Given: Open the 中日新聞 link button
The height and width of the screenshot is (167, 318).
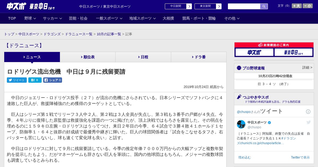Looking at the screenshot, I should pyautogui.click(x=176, y=6).
